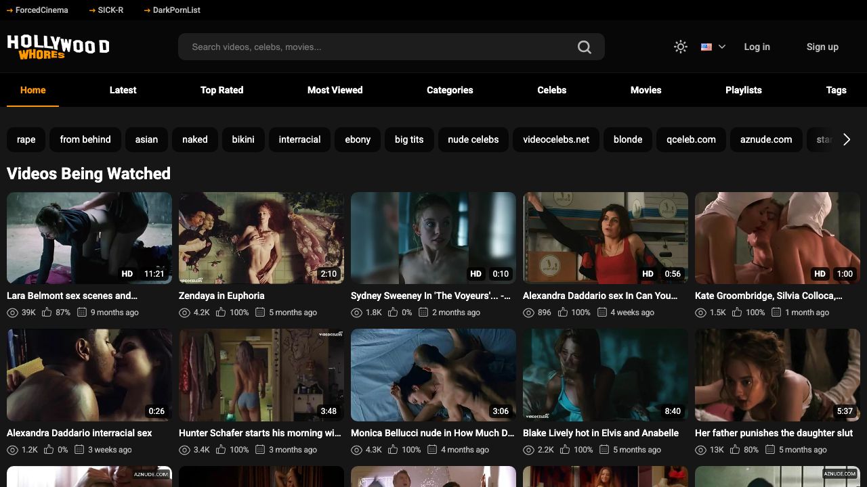
Task: Click the thumbs-up icon showing 87%
Action: pyautogui.click(x=47, y=312)
